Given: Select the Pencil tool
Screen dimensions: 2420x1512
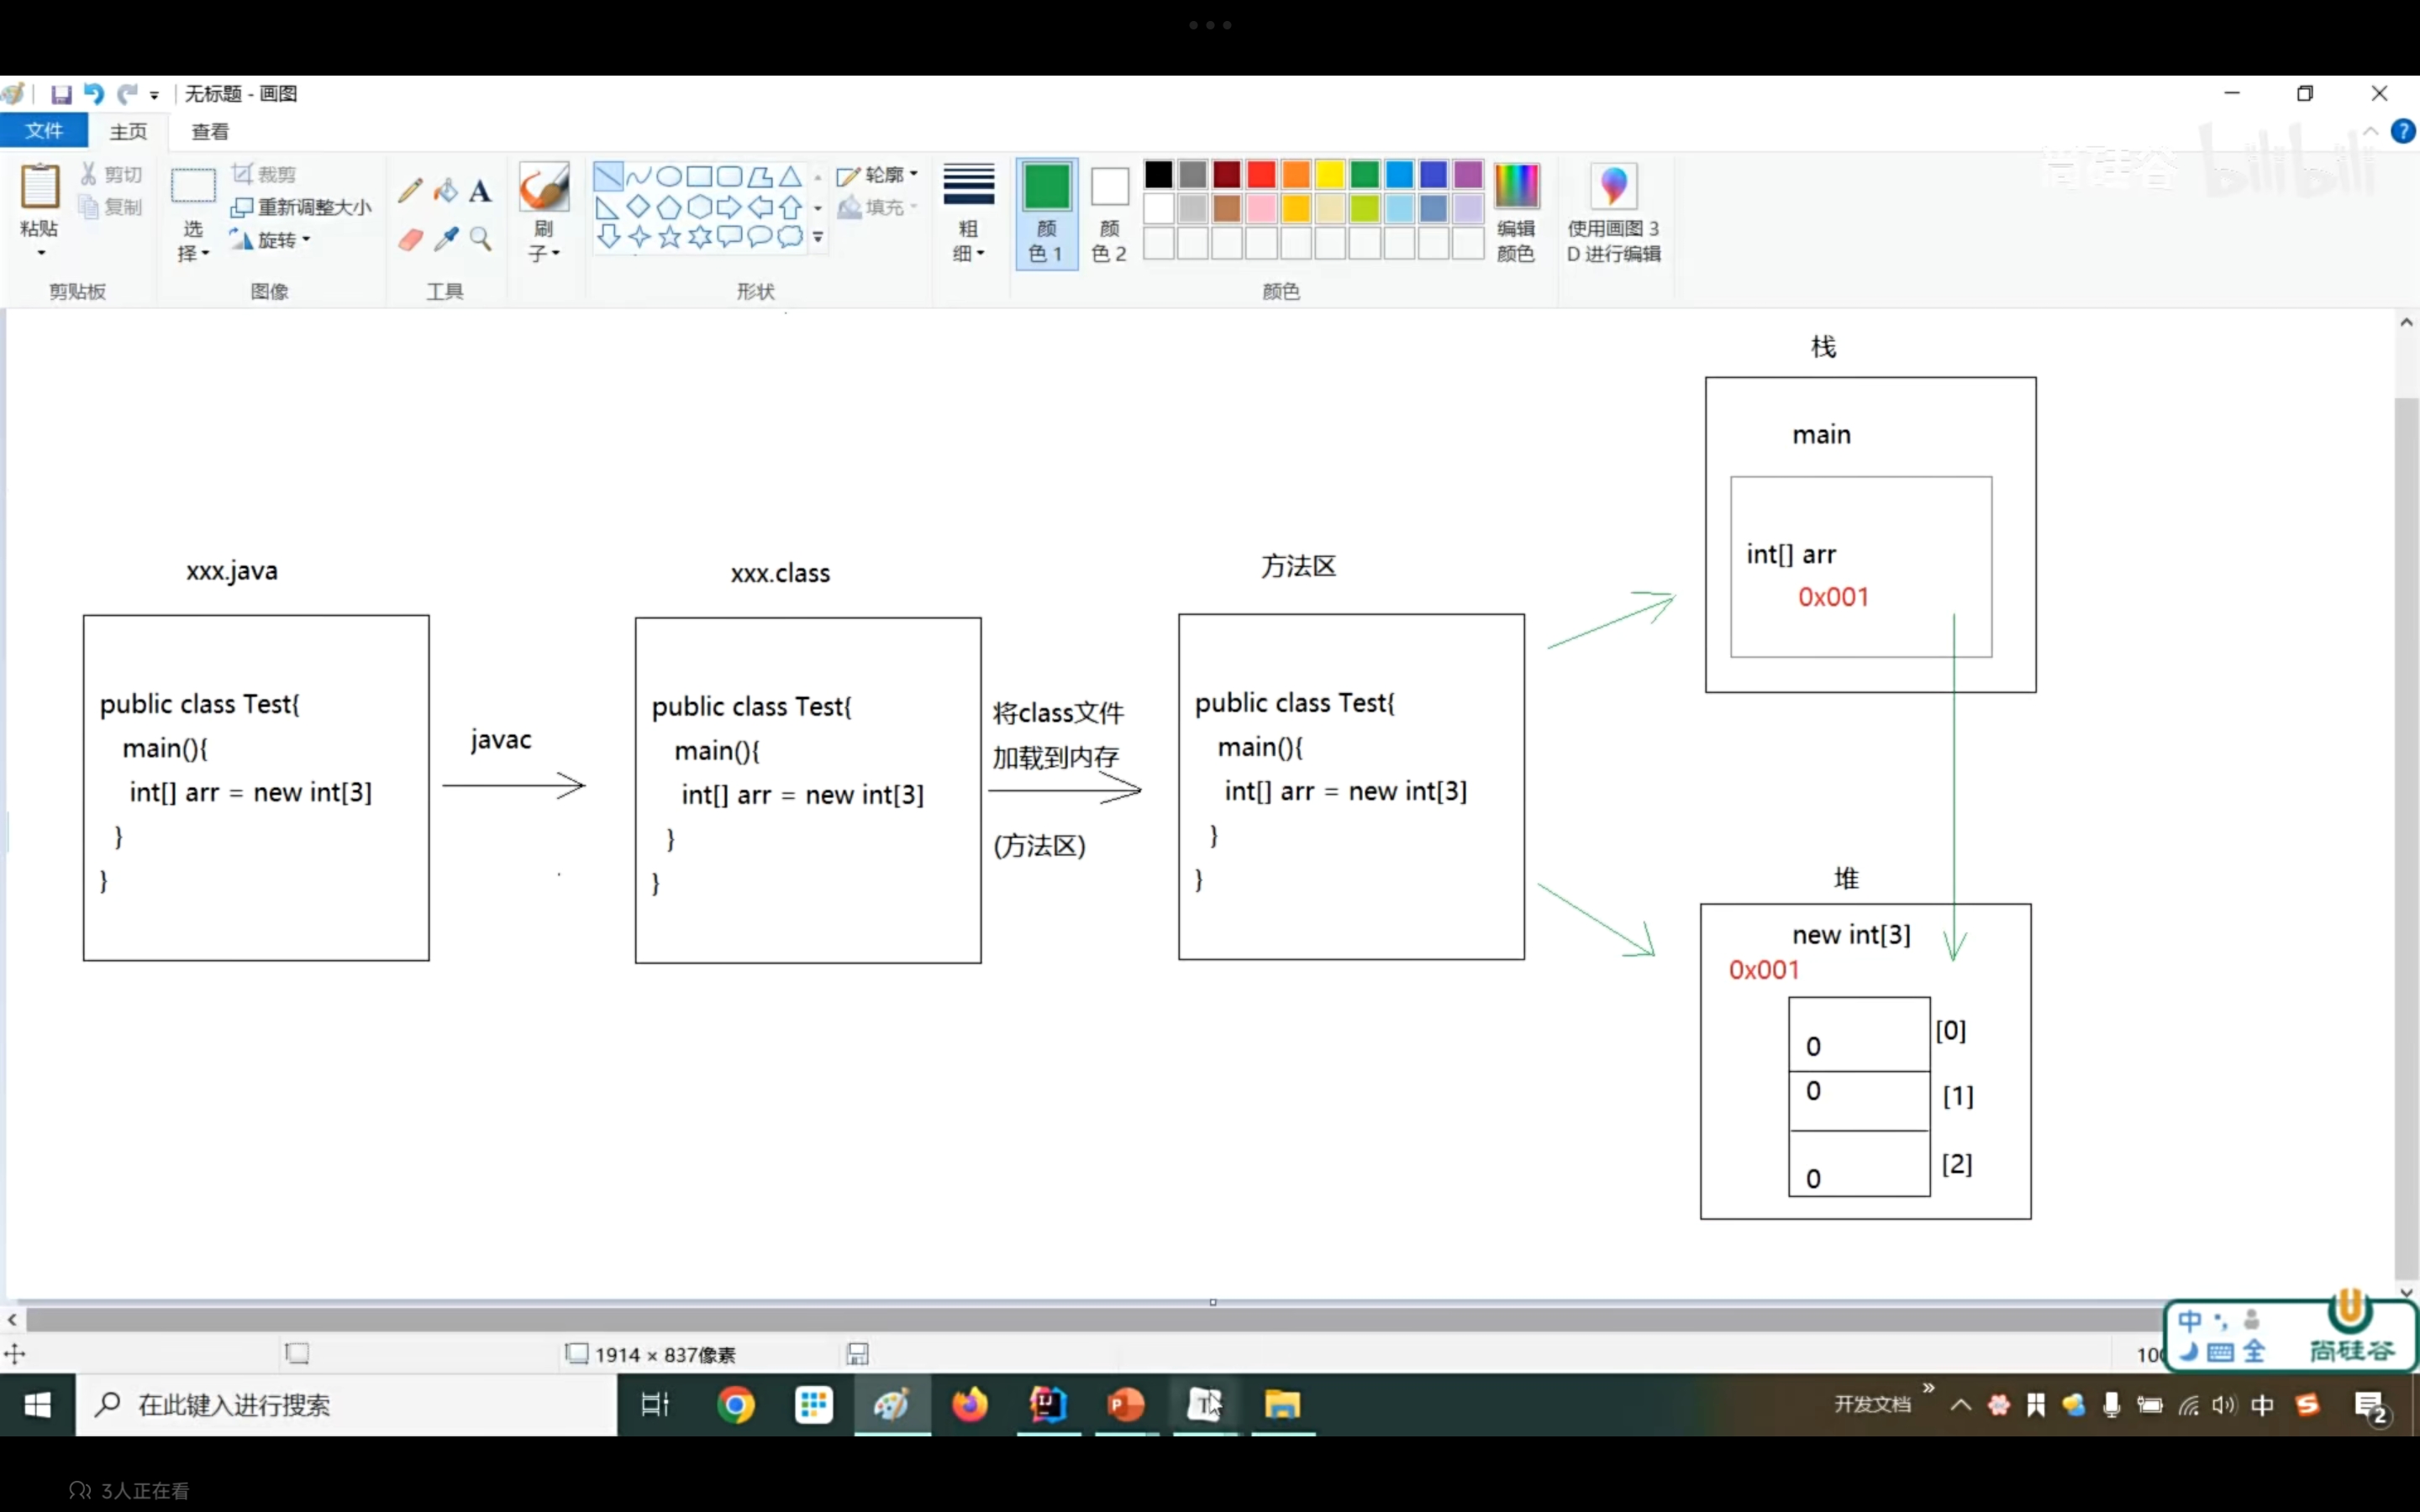Looking at the screenshot, I should click(410, 190).
